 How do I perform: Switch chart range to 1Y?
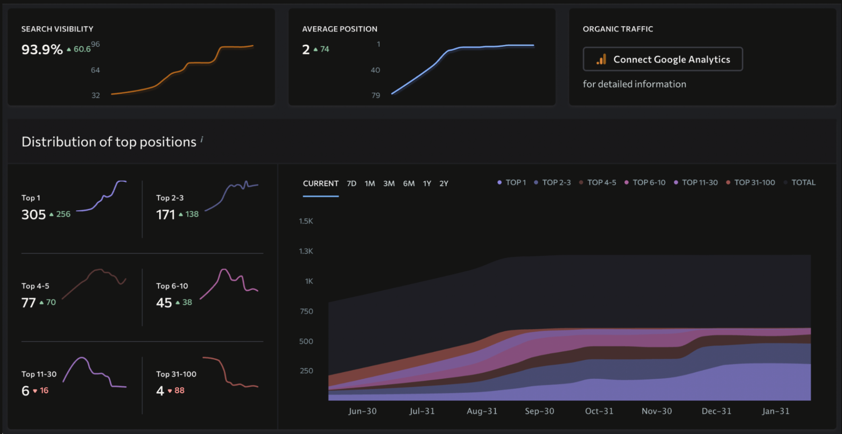click(x=427, y=184)
